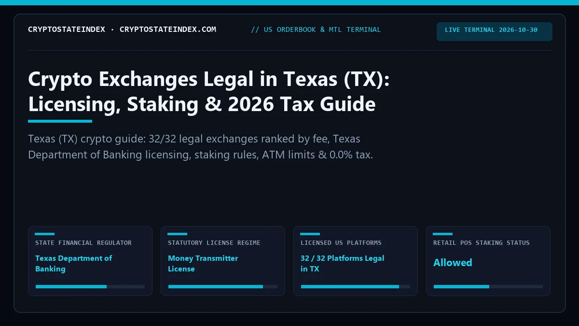Open the State Financial Regulator card
This screenshot has height=326, width=579.
coord(90,261)
